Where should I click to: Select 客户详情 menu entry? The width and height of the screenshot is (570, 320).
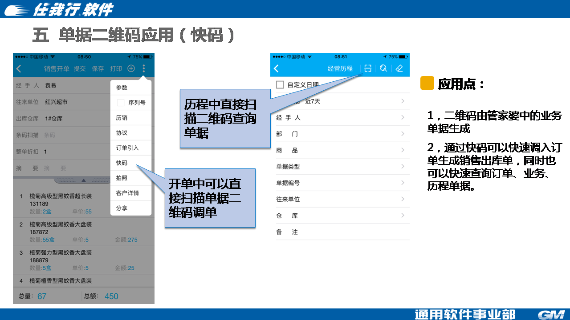127,193
